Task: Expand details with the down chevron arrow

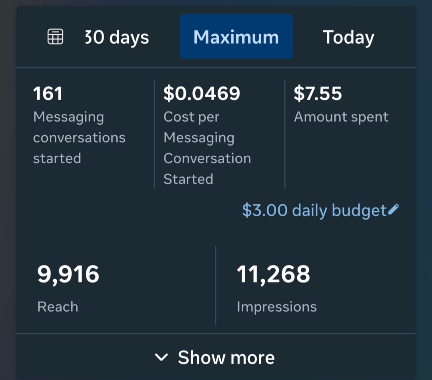Action: click(x=161, y=357)
